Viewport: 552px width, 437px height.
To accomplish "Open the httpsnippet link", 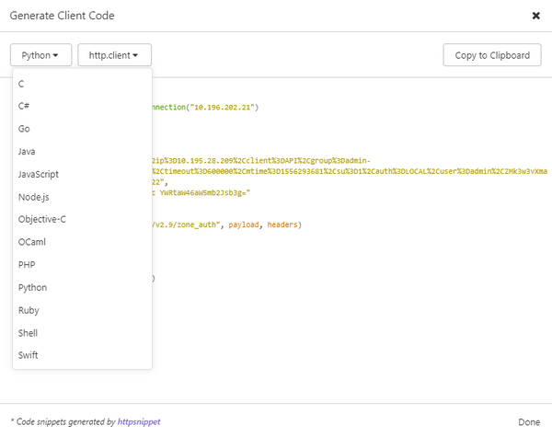I will pyautogui.click(x=139, y=421).
